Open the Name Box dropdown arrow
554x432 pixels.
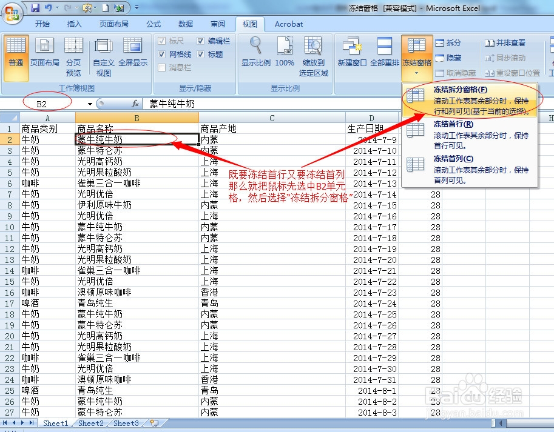90,104
